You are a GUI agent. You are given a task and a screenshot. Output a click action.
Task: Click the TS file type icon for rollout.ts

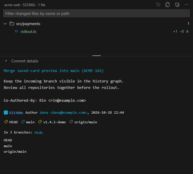[x=16, y=31]
